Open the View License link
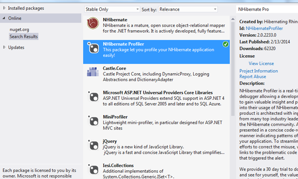This screenshot has height=179, width=298. pyautogui.click(x=261, y=63)
